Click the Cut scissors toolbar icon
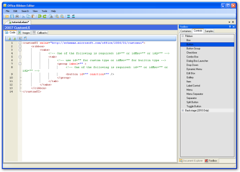This screenshot has height=172, width=240. click(24, 16)
